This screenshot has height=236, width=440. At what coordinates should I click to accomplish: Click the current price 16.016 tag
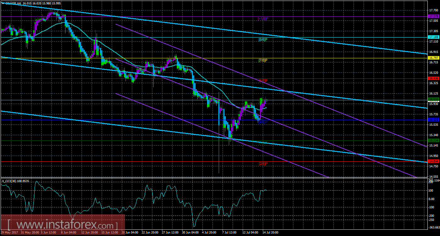(433, 99)
